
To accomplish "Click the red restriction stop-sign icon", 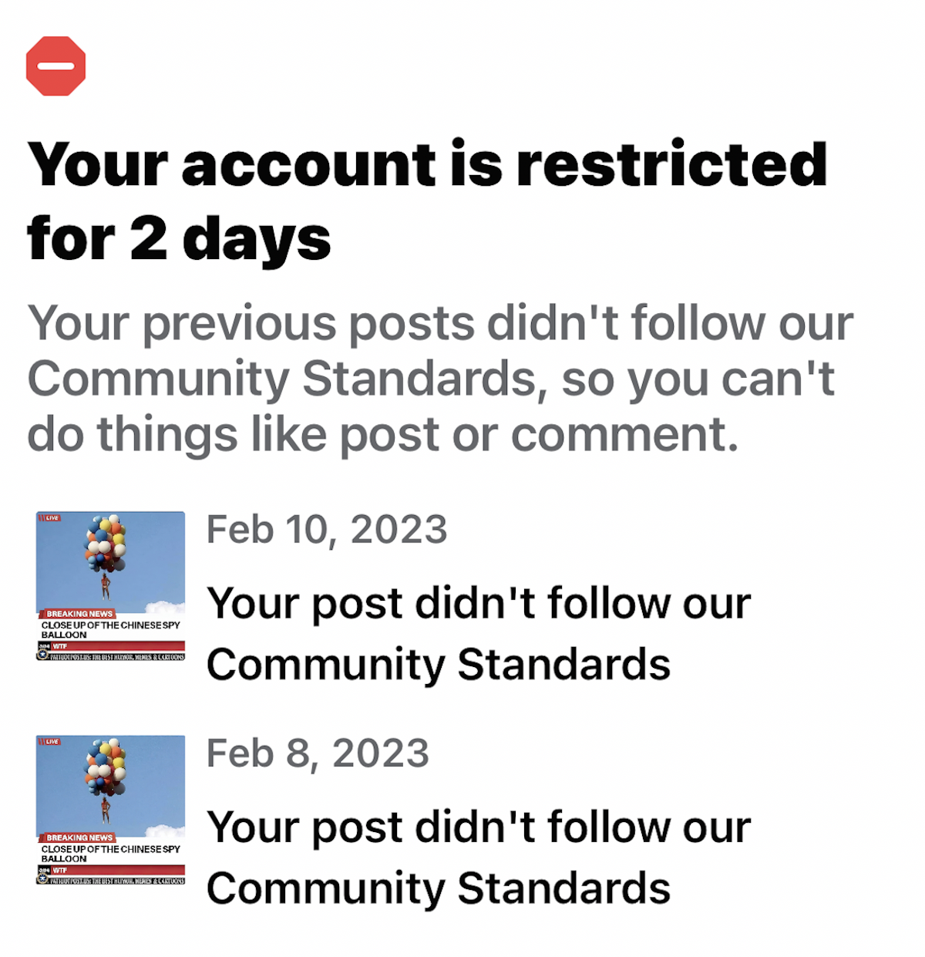I will coord(55,66).
